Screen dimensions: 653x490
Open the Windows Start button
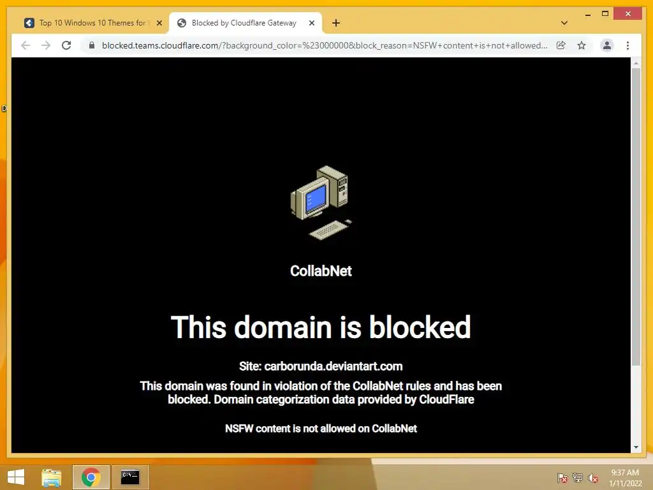(x=16, y=477)
